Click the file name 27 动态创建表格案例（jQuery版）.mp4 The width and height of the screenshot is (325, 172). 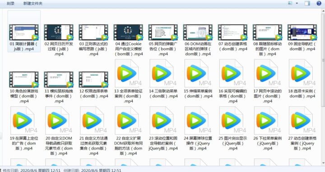(302, 143)
